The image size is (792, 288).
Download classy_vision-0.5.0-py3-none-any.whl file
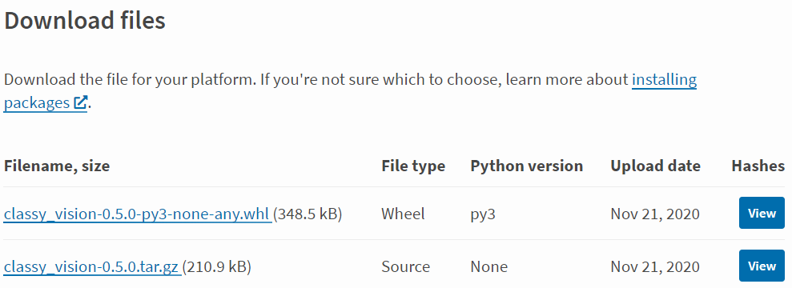[136, 214]
